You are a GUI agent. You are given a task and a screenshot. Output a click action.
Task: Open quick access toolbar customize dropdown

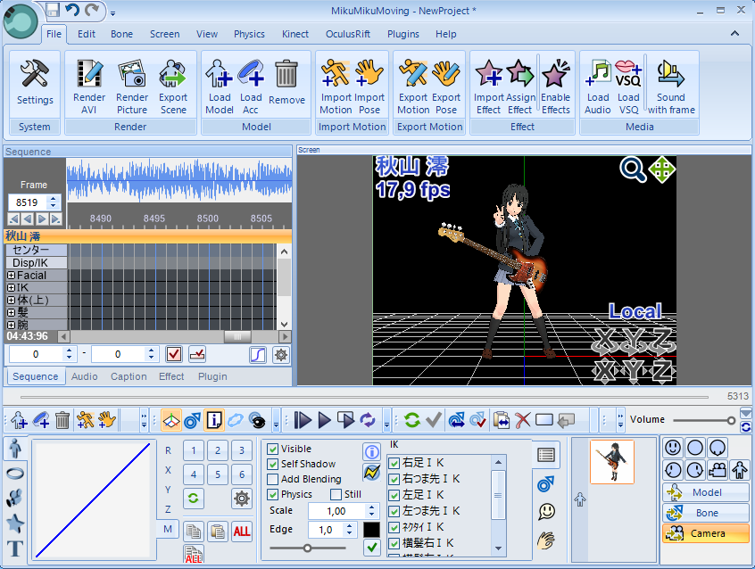pyautogui.click(x=112, y=13)
